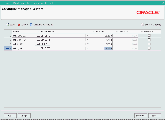Click listen port 16250 of WLS_IBR1
Image resolution: width=165 pixels, height=120 pixels.
point(101,44)
